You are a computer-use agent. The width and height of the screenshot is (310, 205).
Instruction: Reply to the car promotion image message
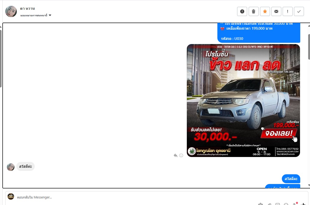point(175,155)
